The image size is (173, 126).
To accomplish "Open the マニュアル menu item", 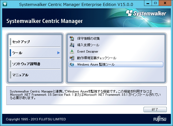I will click(35, 75).
